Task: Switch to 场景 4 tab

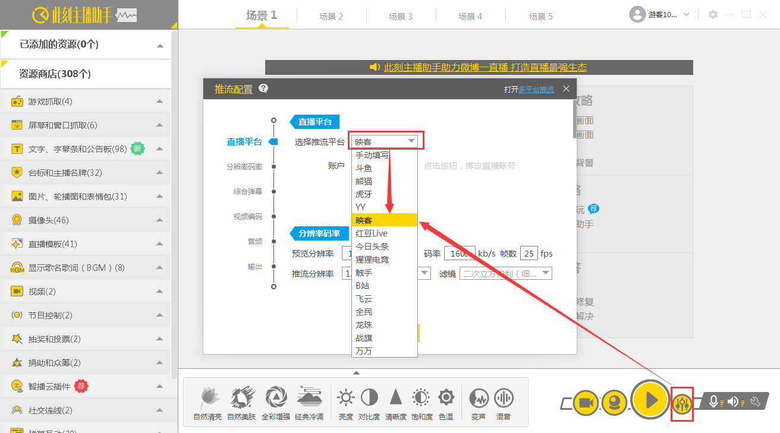Action: click(470, 16)
